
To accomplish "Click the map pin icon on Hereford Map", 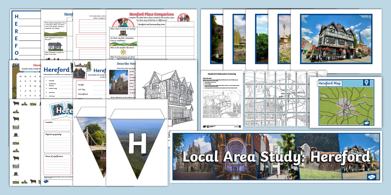I will [366, 82].
